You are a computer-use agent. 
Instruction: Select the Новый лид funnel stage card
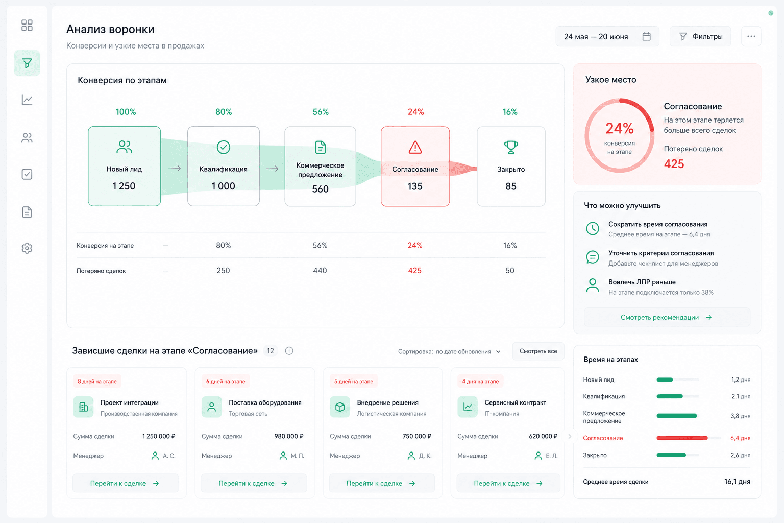(x=125, y=167)
